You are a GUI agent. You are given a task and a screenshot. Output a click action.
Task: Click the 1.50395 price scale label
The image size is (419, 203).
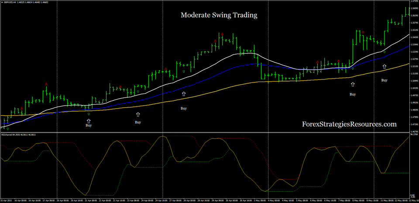414,88
